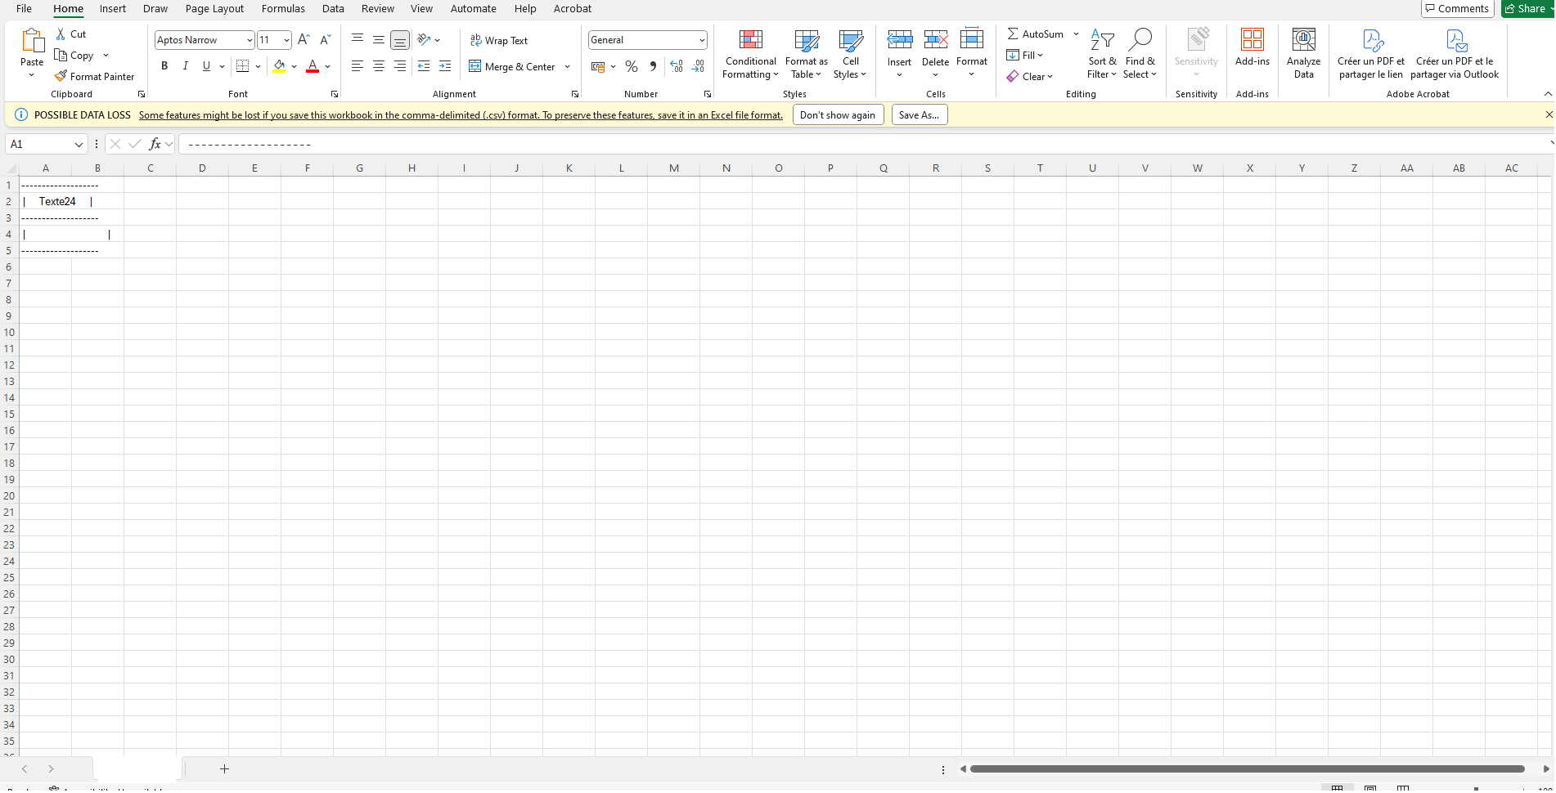The image size is (1556, 793).
Task: Expand the number format General dropdown
Action: pyautogui.click(x=702, y=40)
